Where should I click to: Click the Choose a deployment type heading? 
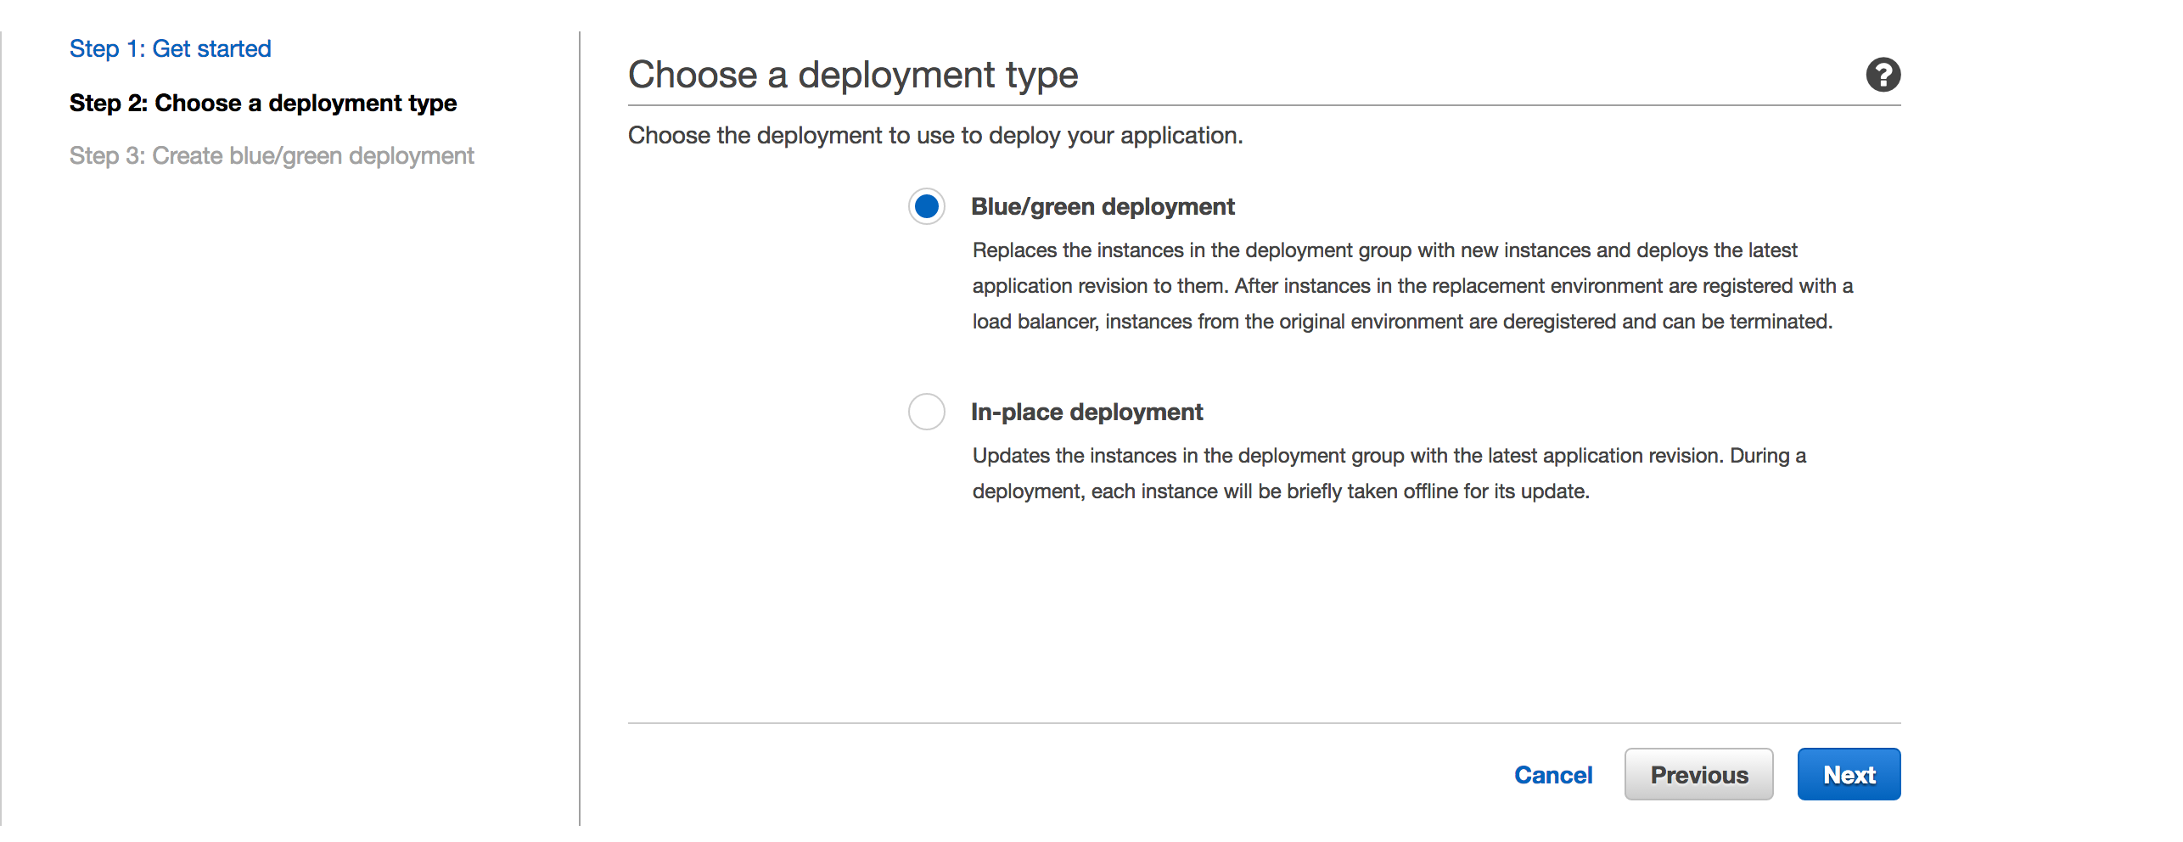click(853, 75)
